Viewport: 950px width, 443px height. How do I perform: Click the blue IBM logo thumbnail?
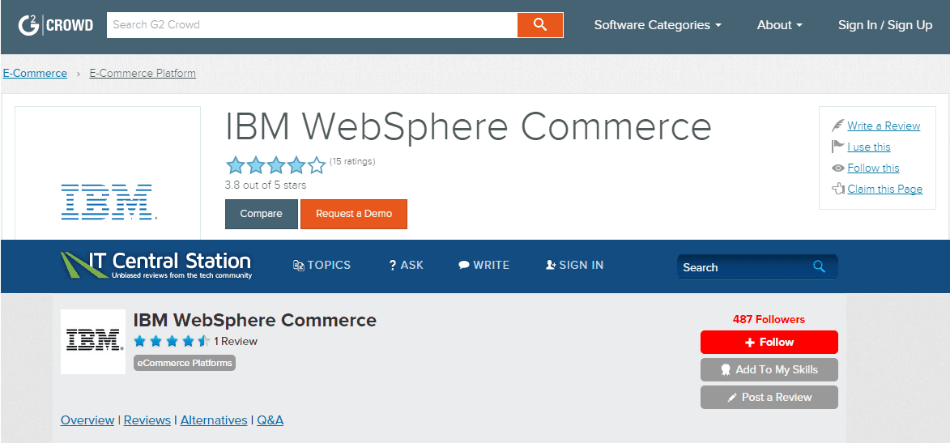tap(108, 202)
